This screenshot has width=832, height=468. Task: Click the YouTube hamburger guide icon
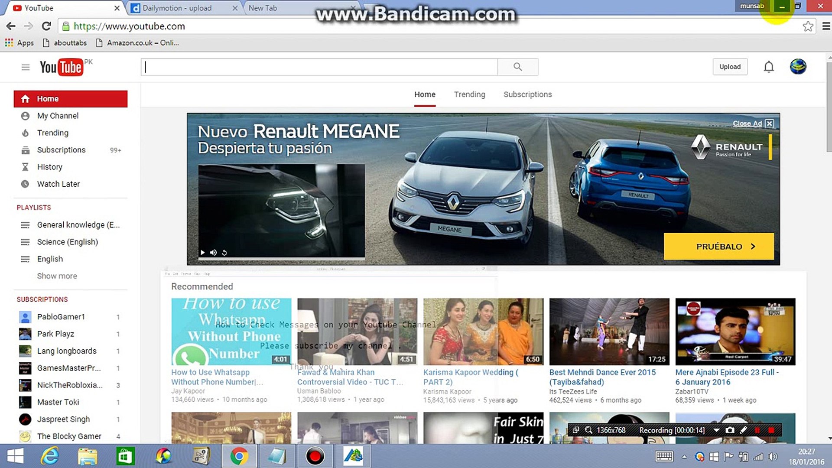pyautogui.click(x=26, y=67)
